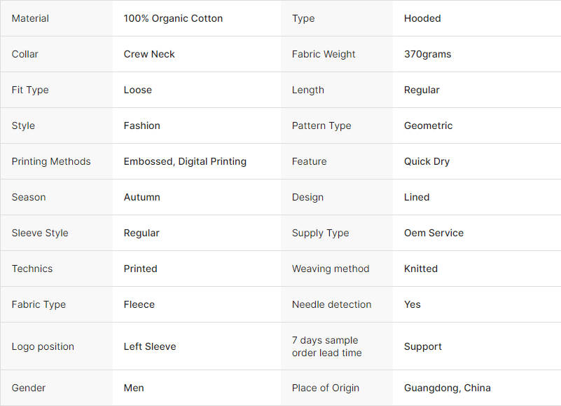Click the Quick Dry feature value
Screen dimensions: 561x406
pos(427,161)
